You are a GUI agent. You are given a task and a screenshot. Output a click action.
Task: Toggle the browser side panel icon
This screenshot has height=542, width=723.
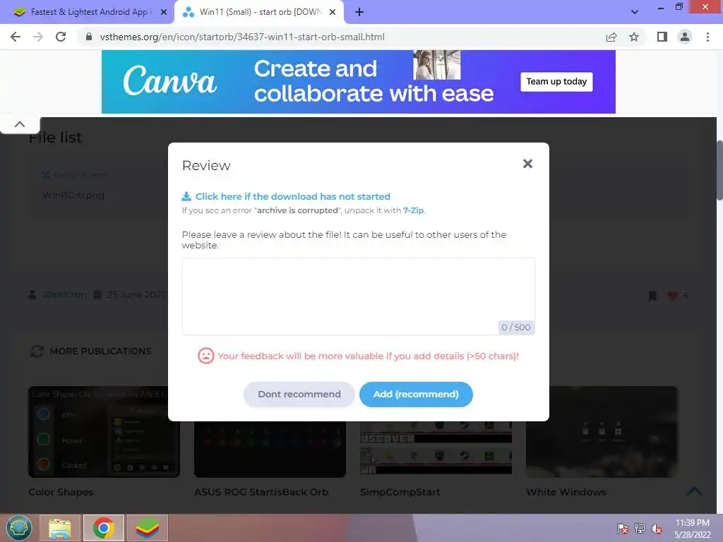(x=662, y=37)
